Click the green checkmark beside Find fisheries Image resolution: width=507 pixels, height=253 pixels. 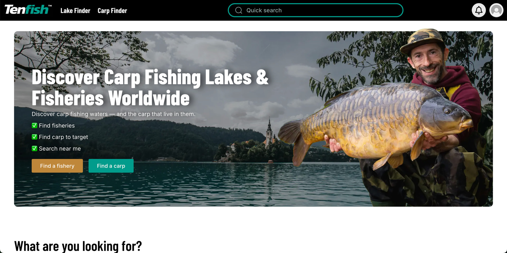tap(34, 126)
